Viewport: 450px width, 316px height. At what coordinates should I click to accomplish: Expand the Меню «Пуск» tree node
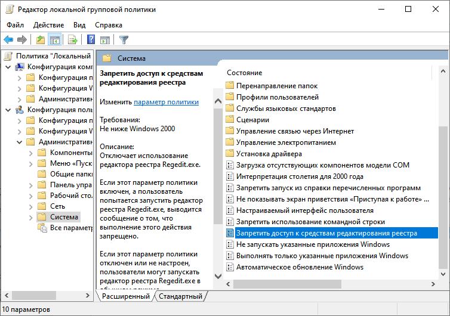point(30,164)
